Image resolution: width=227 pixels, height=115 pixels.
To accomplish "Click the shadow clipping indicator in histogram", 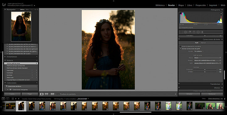I will pyautogui.click(x=181, y=14).
